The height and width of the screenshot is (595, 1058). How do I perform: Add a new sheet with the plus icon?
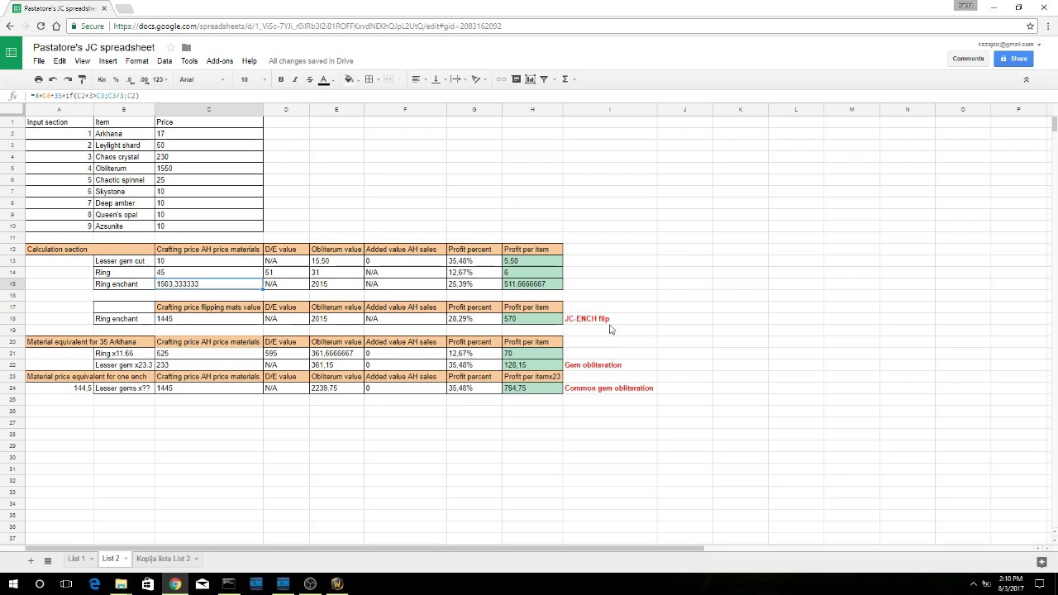pos(31,561)
